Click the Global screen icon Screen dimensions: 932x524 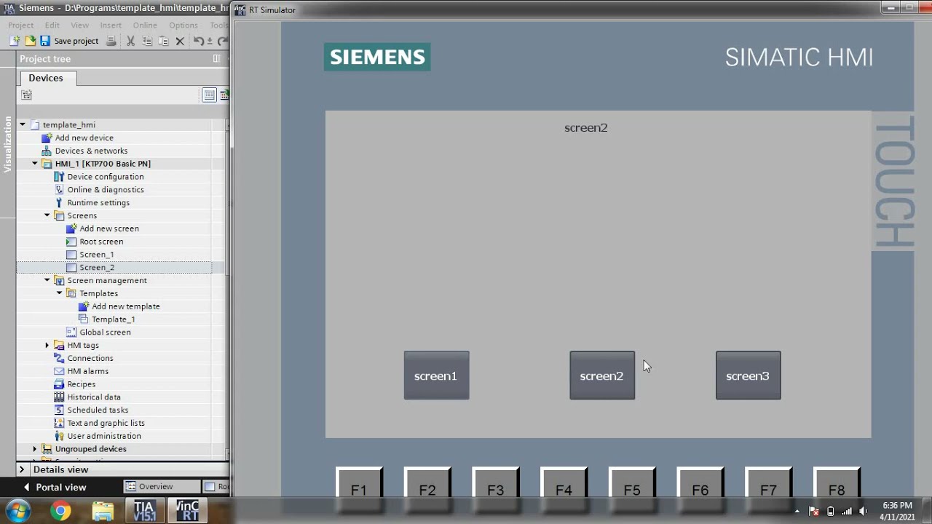71,332
